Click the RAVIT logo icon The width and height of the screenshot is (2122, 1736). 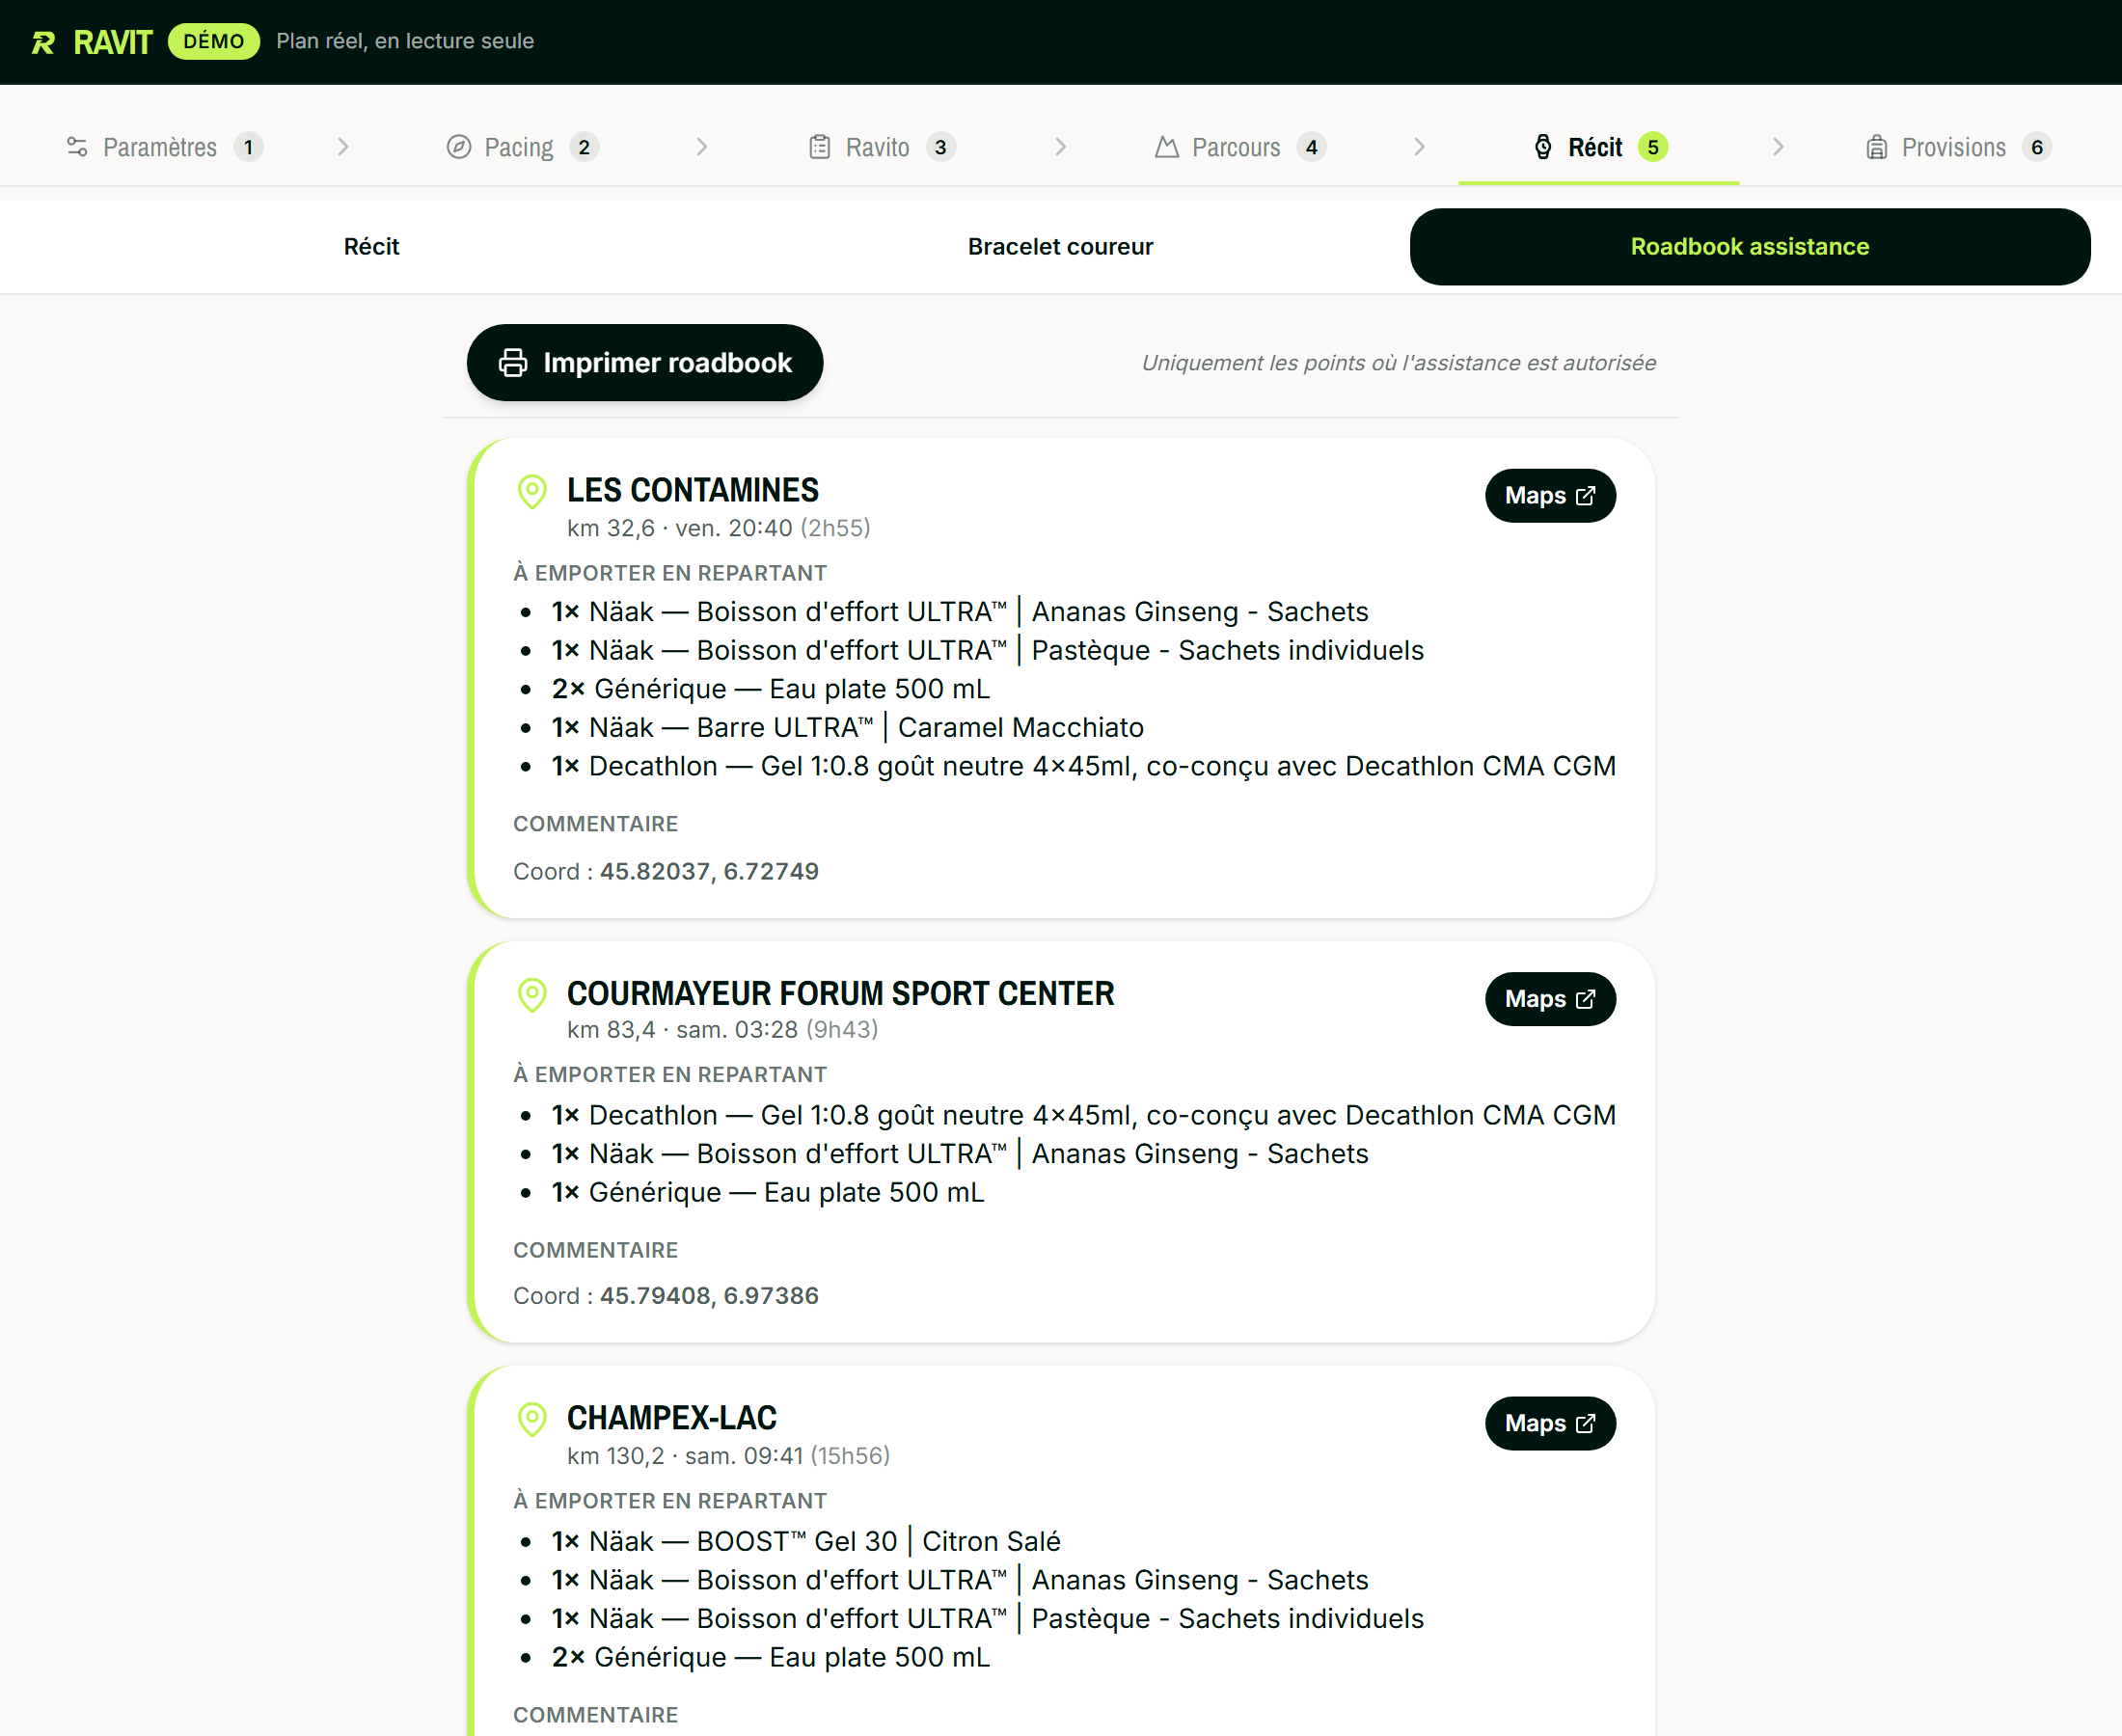coord(43,42)
